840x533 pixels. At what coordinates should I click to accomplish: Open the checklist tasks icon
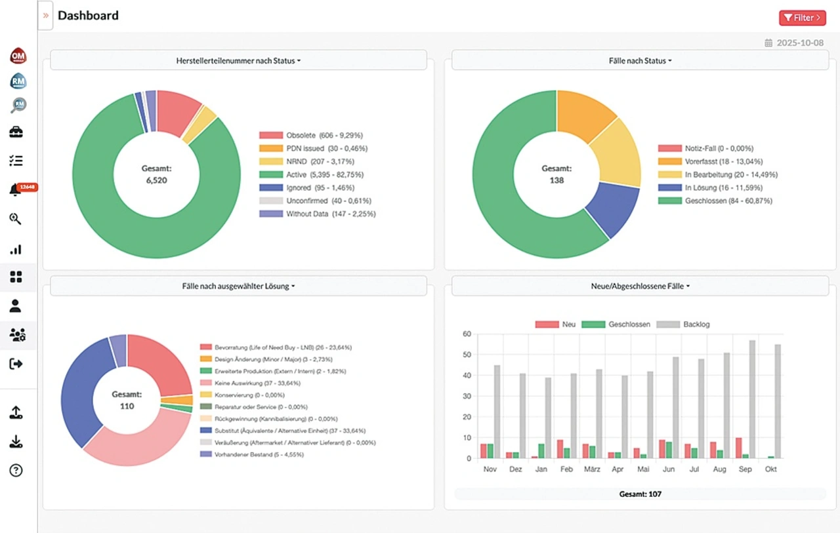tap(16, 161)
